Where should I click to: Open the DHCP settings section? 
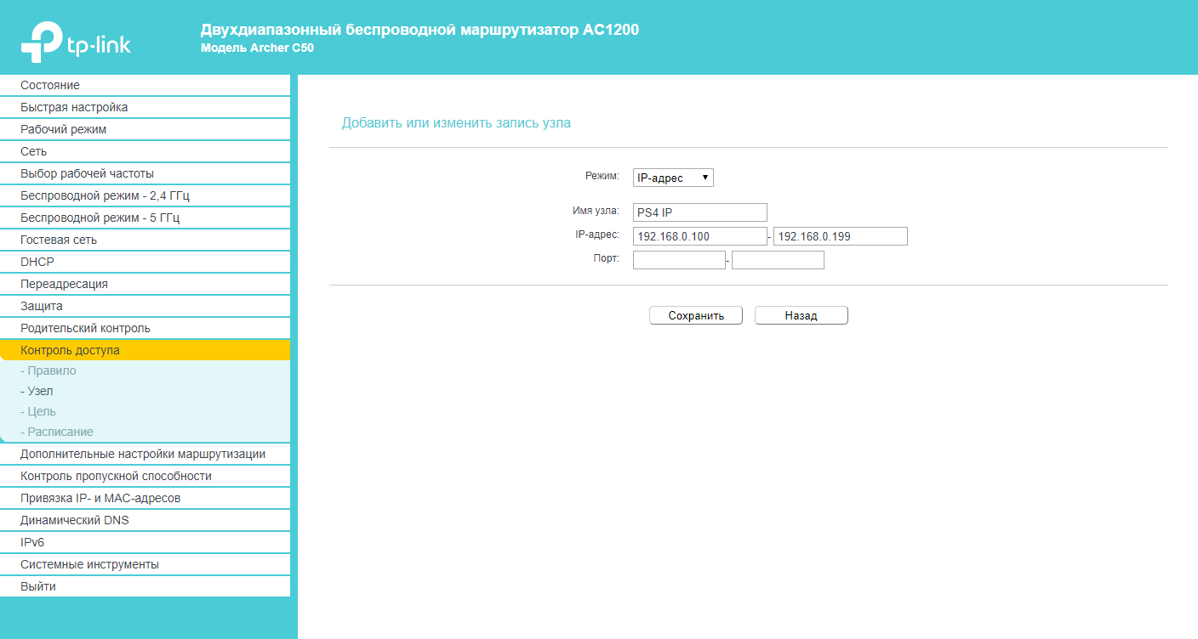point(145,262)
